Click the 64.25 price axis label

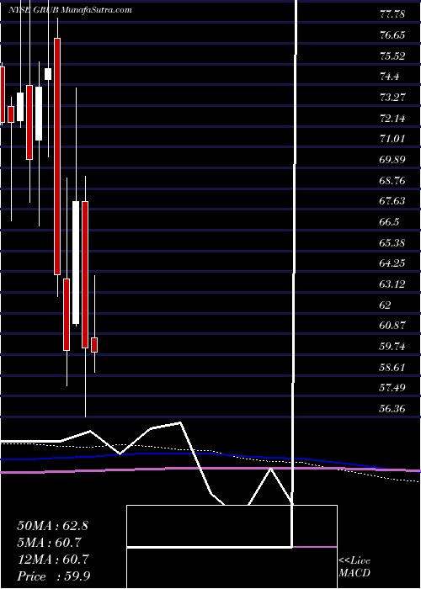pyautogui.click(x=393, y=263)
